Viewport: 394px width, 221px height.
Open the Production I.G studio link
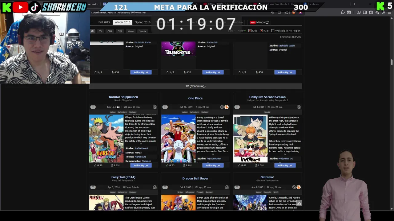[x=286, y=159]
